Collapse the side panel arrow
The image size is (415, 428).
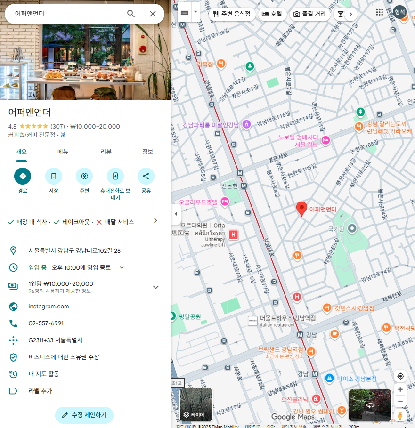[x=176, y=214]
